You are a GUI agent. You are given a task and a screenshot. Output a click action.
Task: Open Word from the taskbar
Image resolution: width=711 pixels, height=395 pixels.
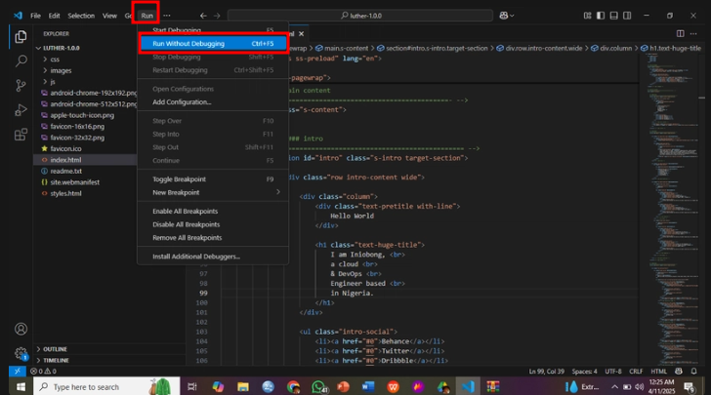(368, 387)
